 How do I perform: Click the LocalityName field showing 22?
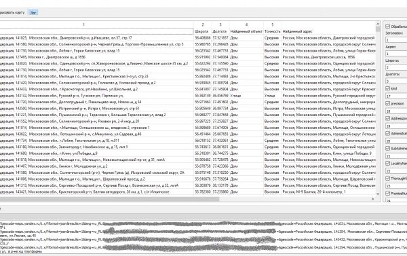tap(396, 171)
